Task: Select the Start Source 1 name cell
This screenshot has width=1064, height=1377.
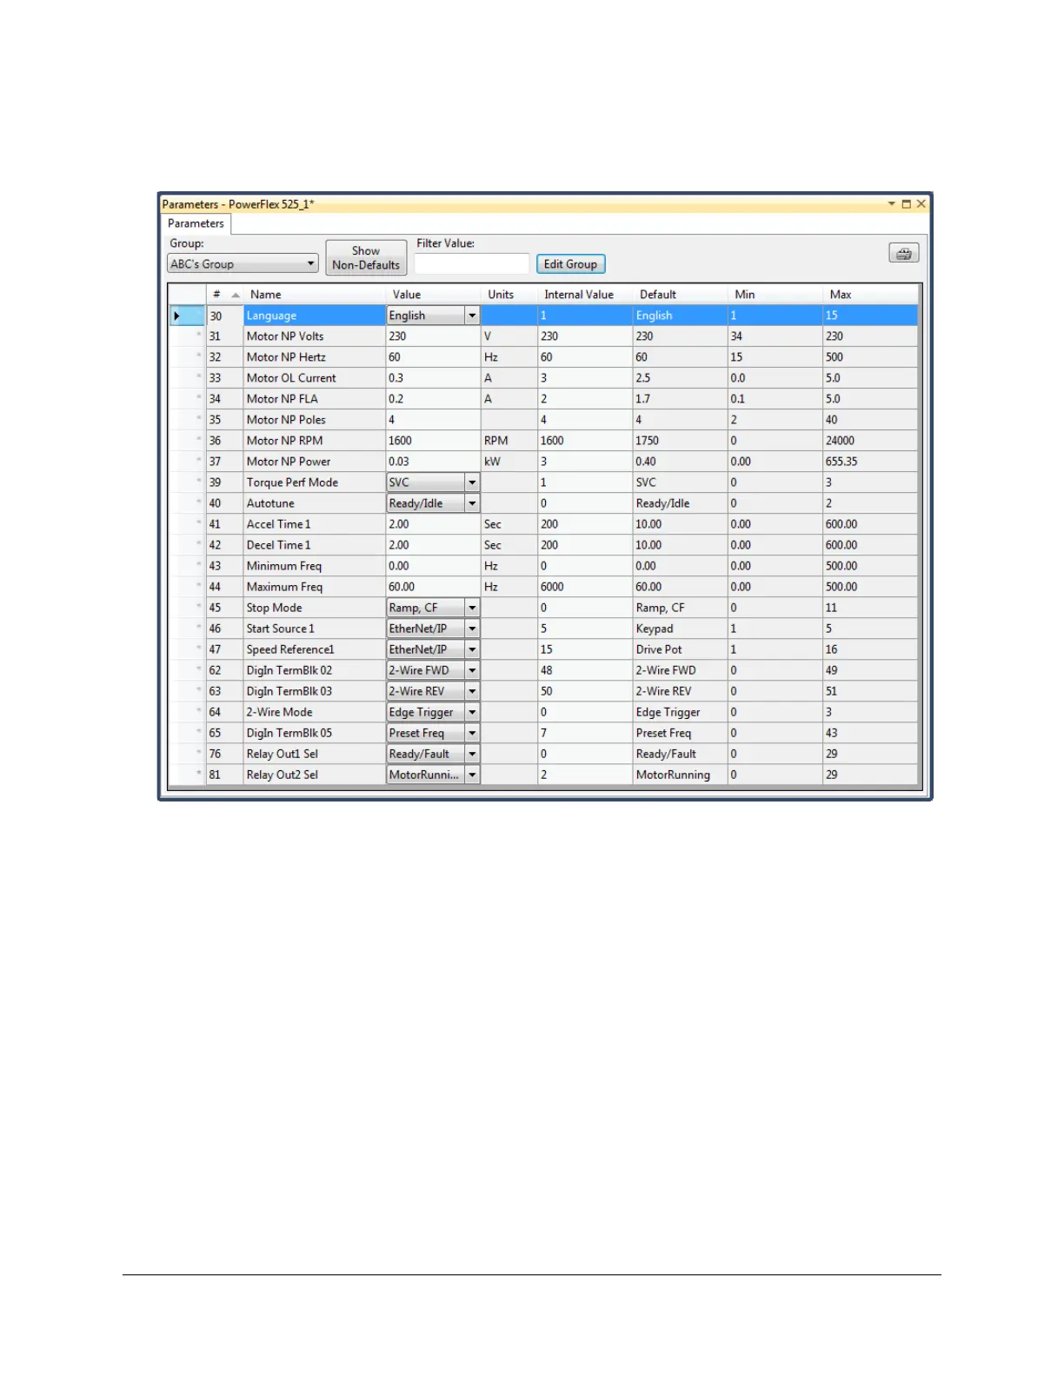Action: tap(315, 629)
